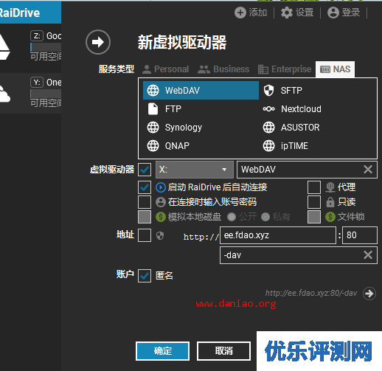This screenshot has height=371, width=382.
Task: Click the auto-connect play icon
Action: pyautogui.click(x=161, y=187)
